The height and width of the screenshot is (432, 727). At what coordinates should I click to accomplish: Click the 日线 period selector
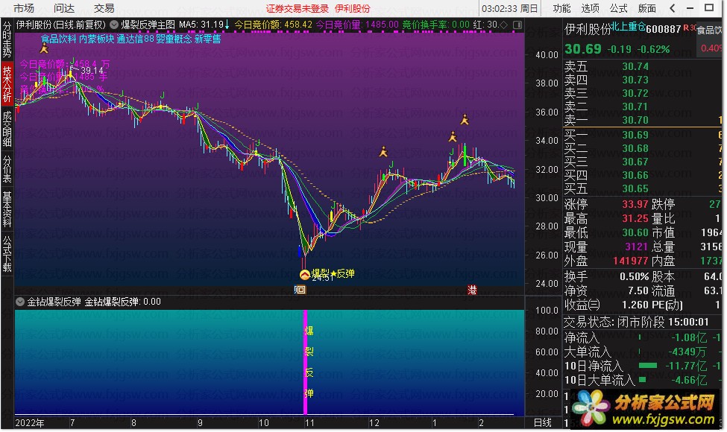(543, 423)
